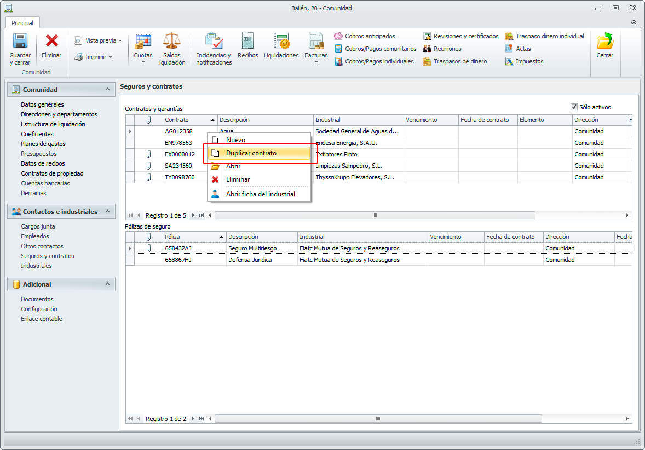Select policy 658867HJ cell
645x450 pixels.
[194, 260]
